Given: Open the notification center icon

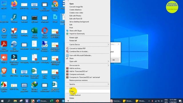Looking at the screenshot, I should (180, 101).
